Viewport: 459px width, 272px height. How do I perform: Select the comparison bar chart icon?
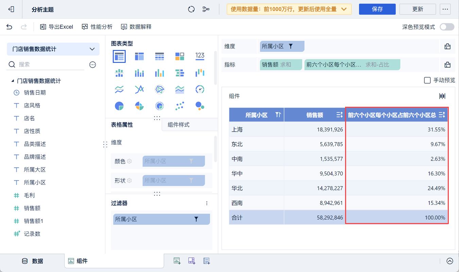pos(180,73)
